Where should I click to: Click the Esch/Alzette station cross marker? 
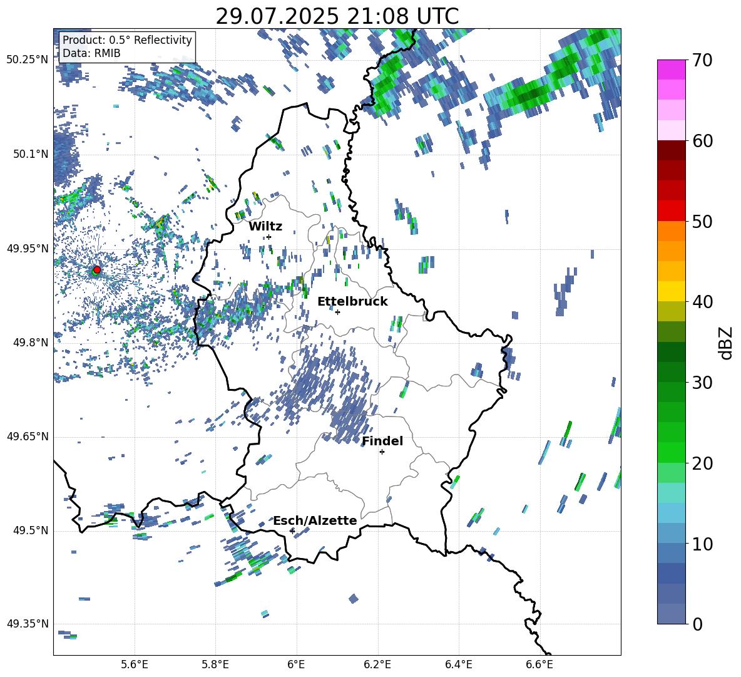pos(292,531)
